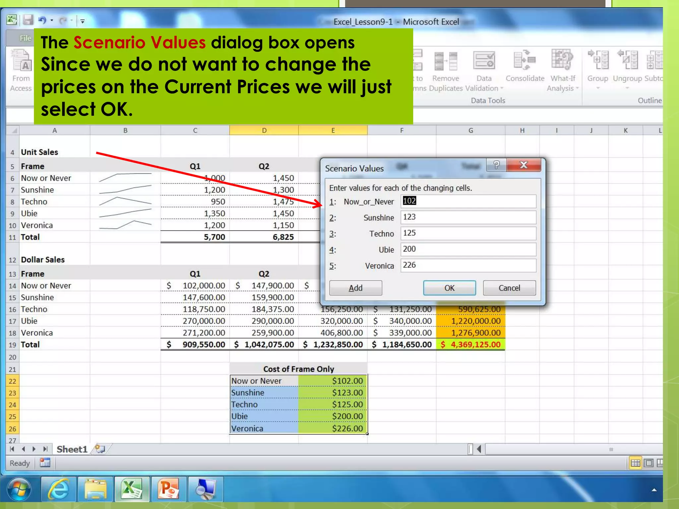Click the Remove Duplicates icon
This screenshot has width=679, height=509.
point(446,61)
